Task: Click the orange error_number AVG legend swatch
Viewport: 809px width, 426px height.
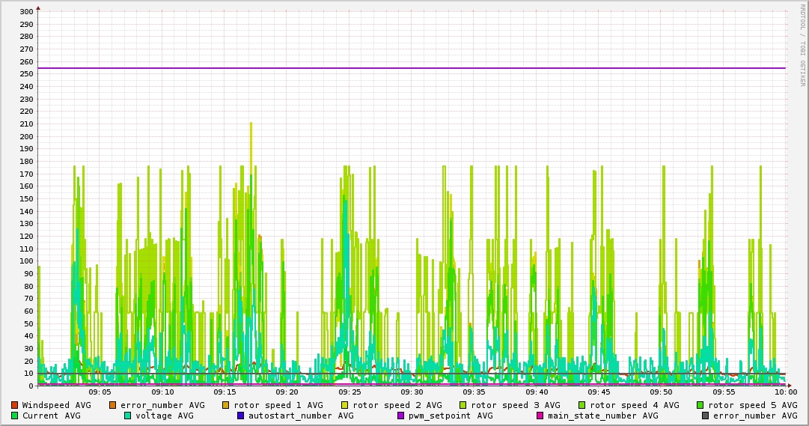Action: [x=113, y=405]
